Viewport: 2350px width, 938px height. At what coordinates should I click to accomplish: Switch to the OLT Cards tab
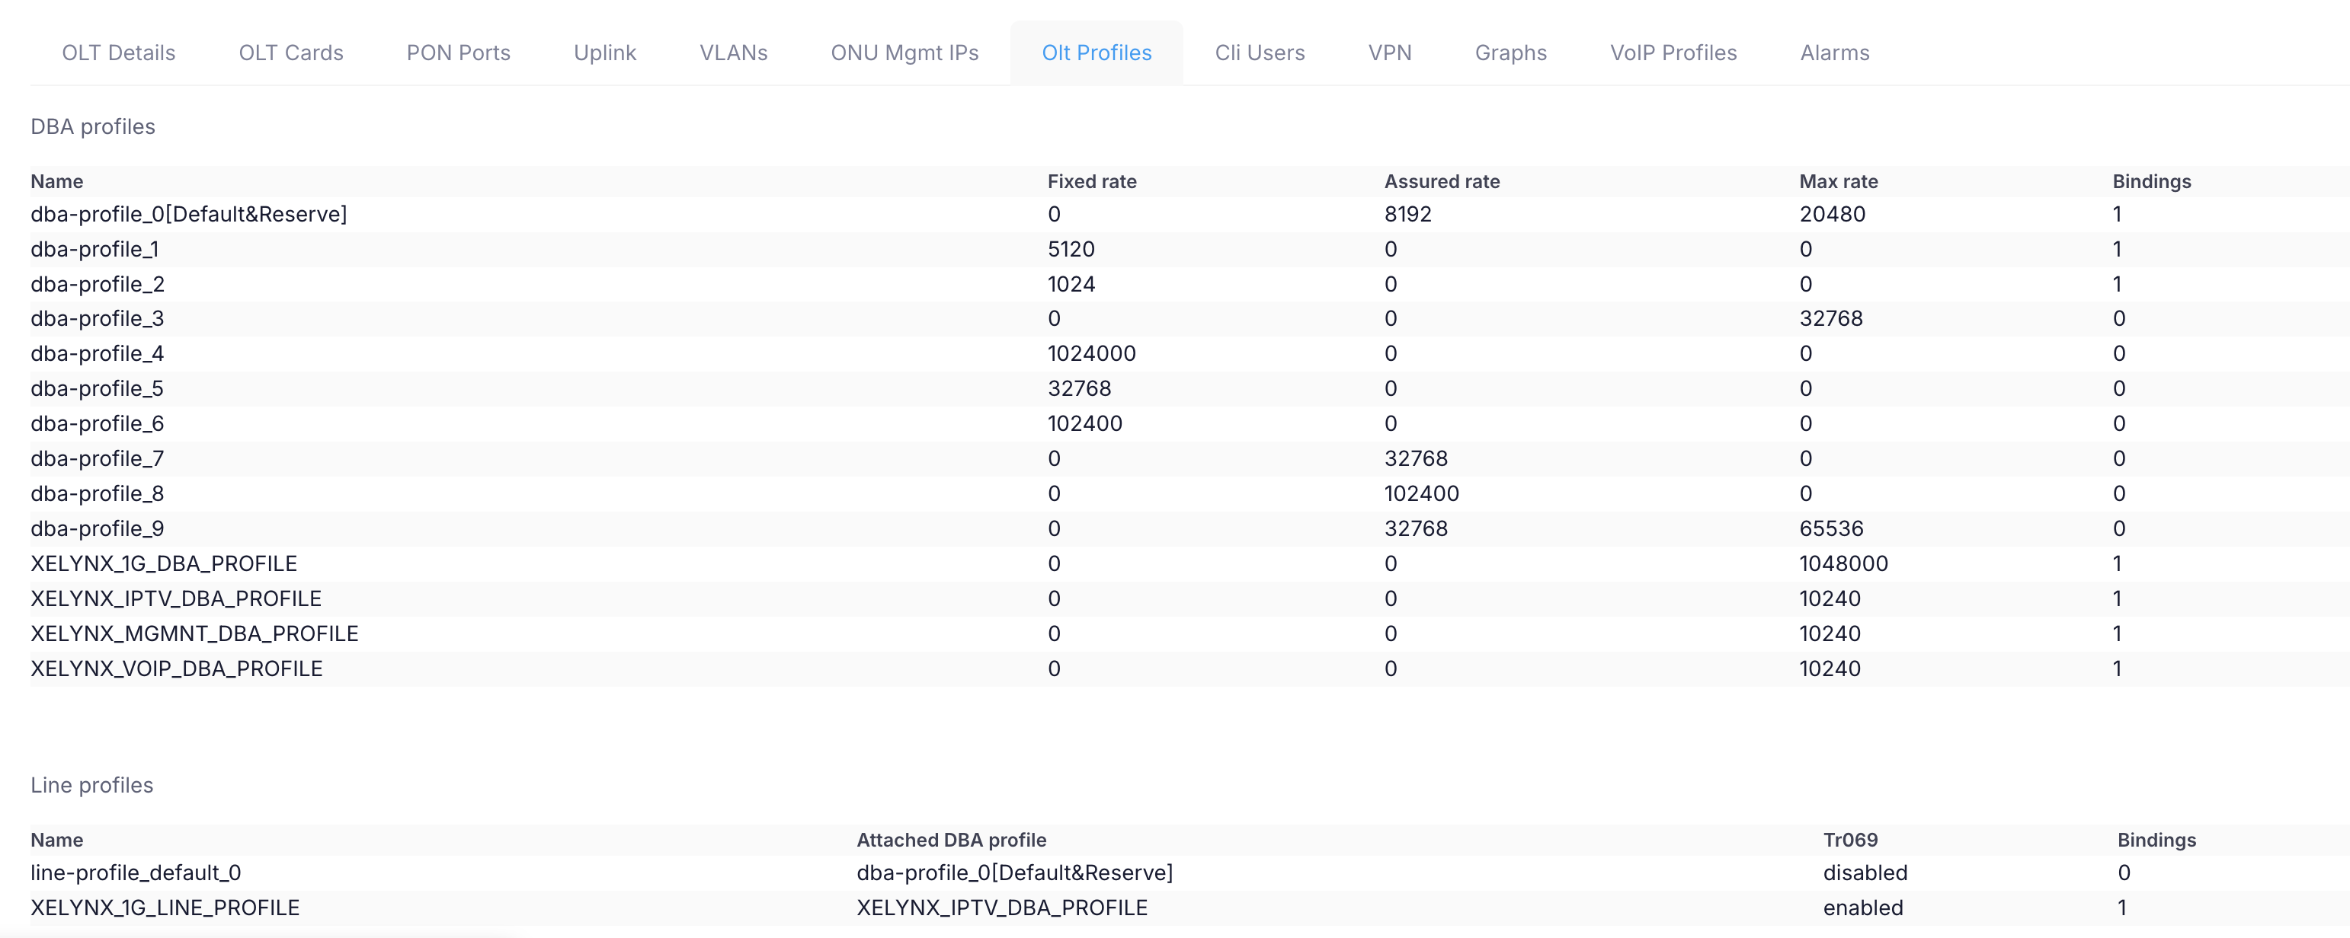pyautogui.click(x=291, y=53)
